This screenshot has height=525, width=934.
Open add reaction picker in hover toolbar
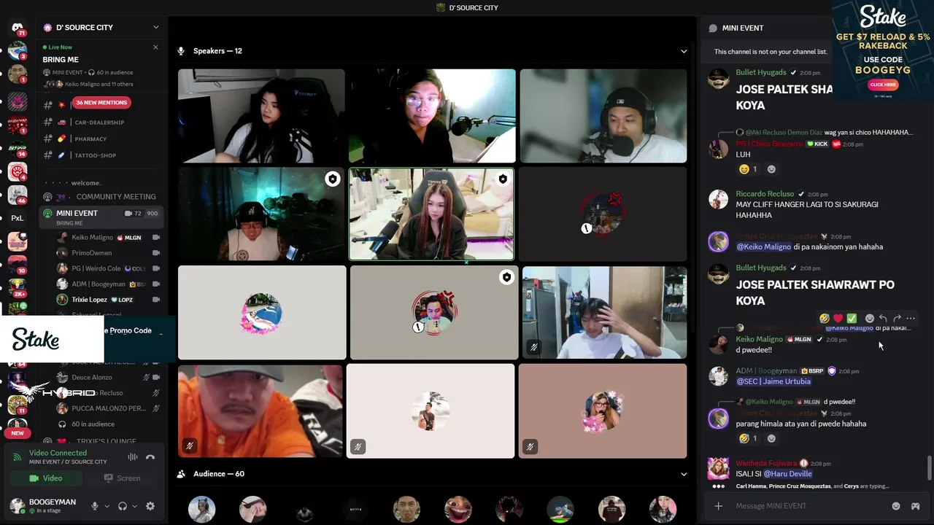point(869,319)
